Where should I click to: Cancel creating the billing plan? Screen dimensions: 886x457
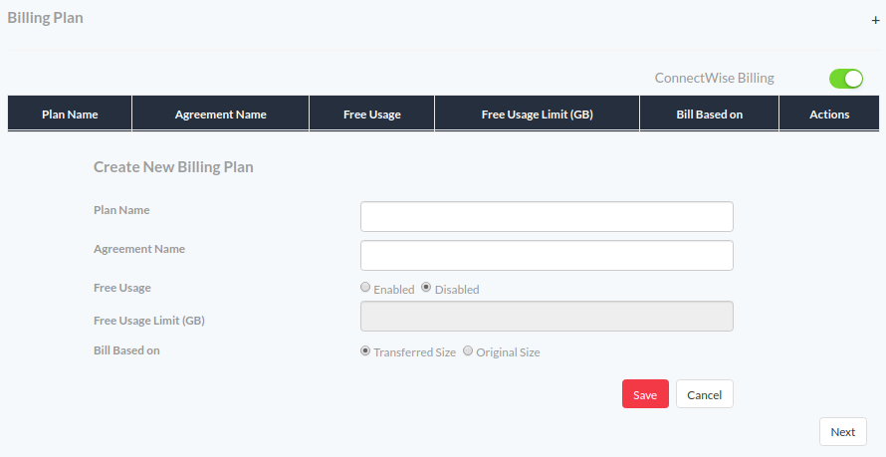click(x=705, y=393)
